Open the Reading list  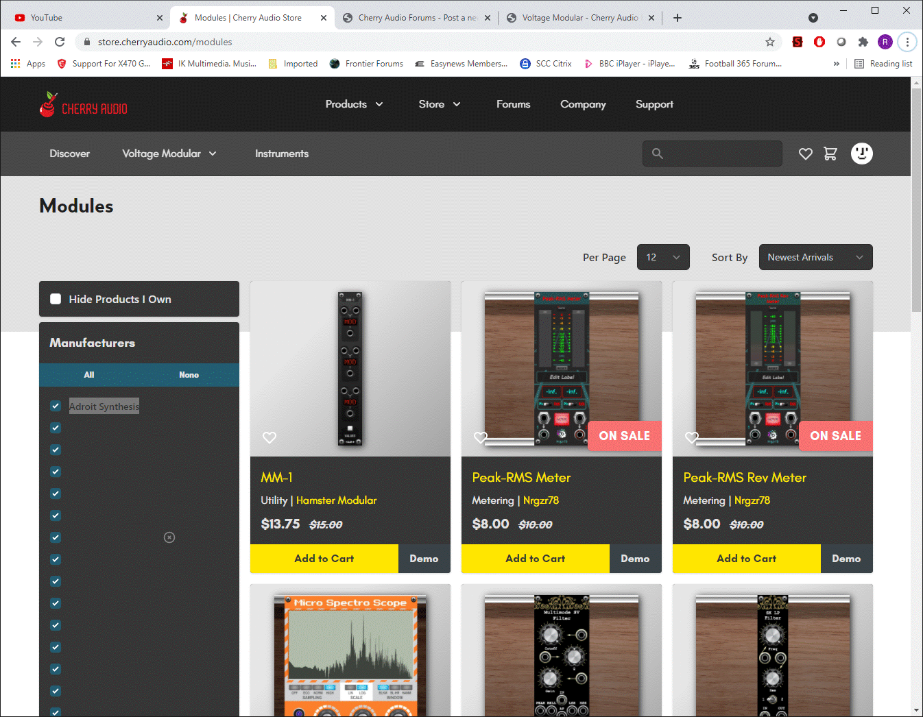click(x=883, y=64)
